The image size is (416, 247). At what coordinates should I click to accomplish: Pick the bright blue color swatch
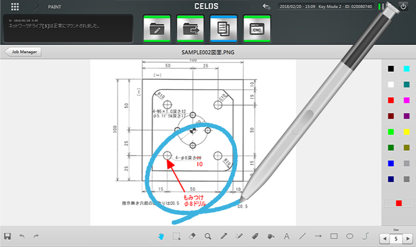pos(391,163)
